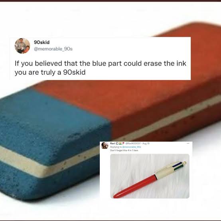The image size is (221, 221).
Task: Open the three-dot more menu on Ravi's reply
Action: pyautogui.click(x=188, y=143)
